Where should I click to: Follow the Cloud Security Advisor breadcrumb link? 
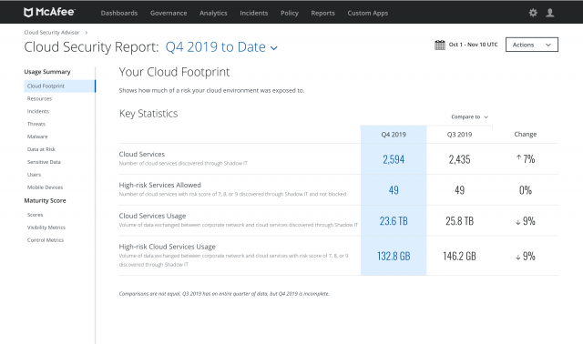tap(52, 33)
